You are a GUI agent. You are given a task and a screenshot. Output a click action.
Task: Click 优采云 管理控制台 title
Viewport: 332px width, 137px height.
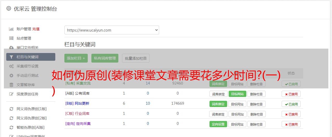click(x=35, y=9)
